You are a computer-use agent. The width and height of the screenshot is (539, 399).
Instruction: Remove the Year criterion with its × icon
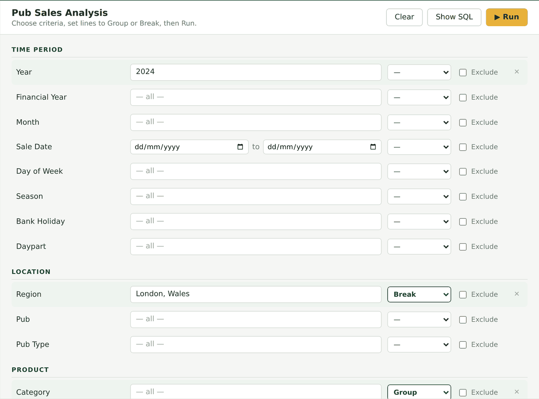click(x=517, y=72)
